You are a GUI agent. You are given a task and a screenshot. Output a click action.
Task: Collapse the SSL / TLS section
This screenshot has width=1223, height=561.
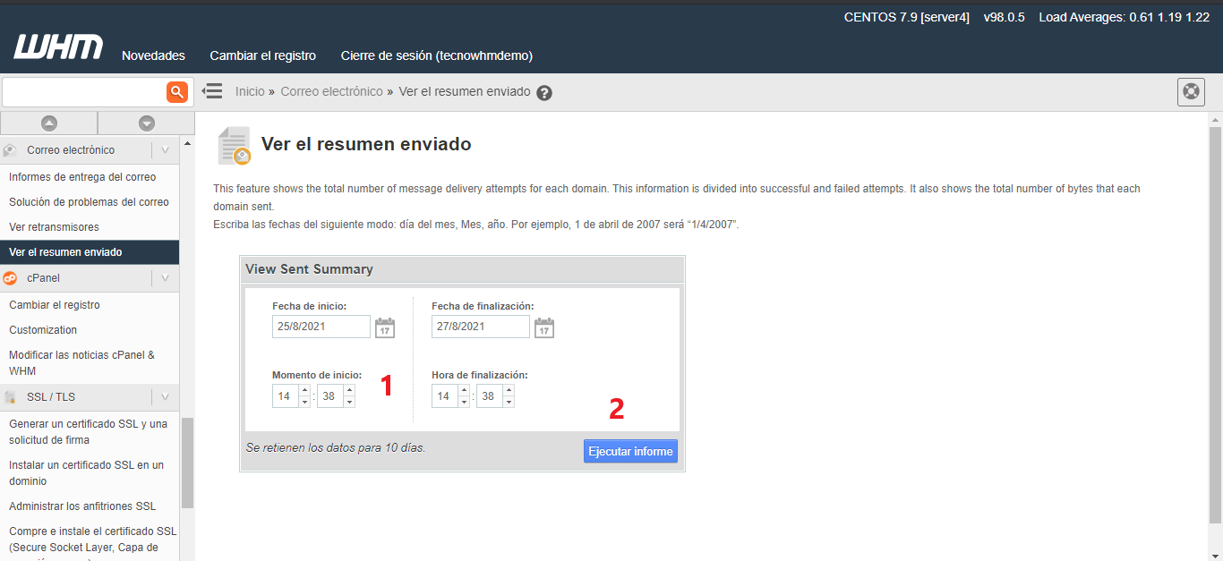(165, 397)
